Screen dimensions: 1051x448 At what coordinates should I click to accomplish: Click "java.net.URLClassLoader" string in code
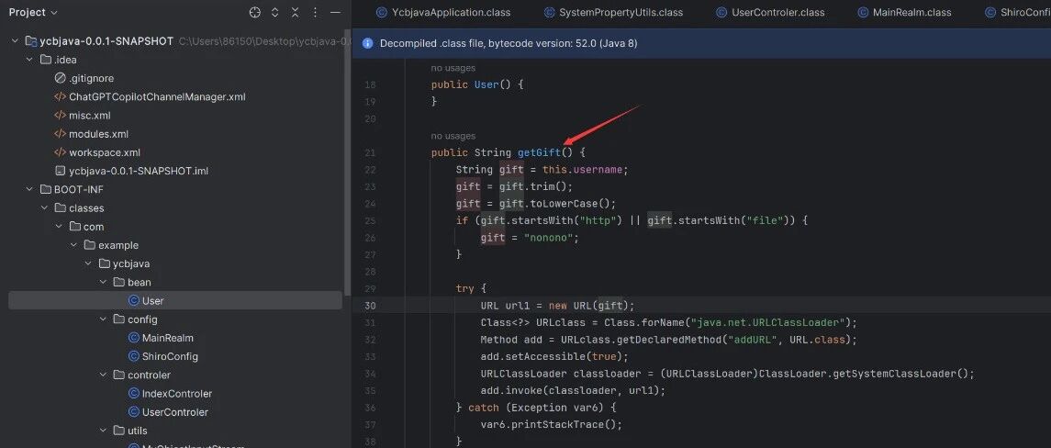click(770, 322)
